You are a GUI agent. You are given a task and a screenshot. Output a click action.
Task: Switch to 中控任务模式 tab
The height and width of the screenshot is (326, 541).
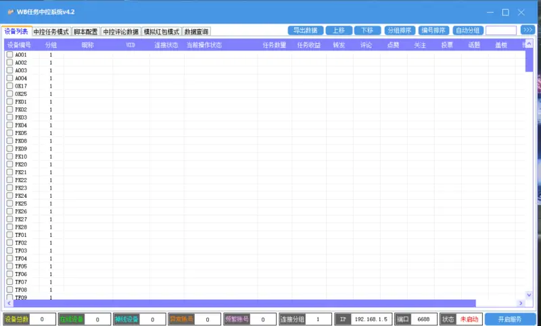point(51,32)
